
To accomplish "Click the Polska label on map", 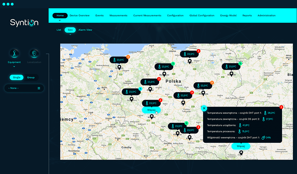I will click(173, 81).
